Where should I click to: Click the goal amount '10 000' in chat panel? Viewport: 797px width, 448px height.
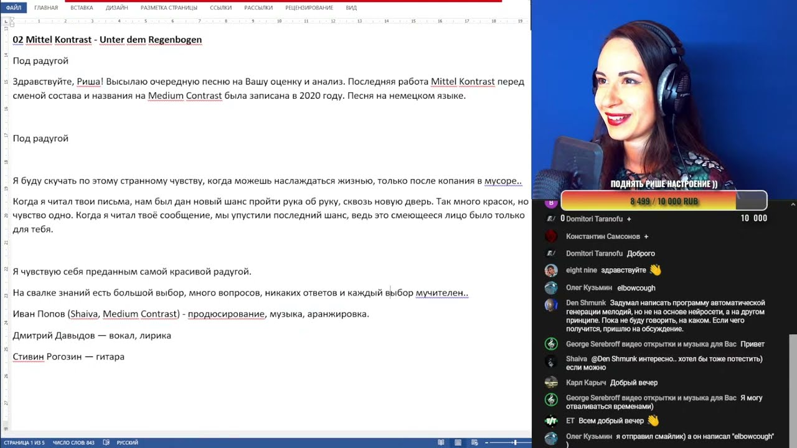tap(754, 218)
